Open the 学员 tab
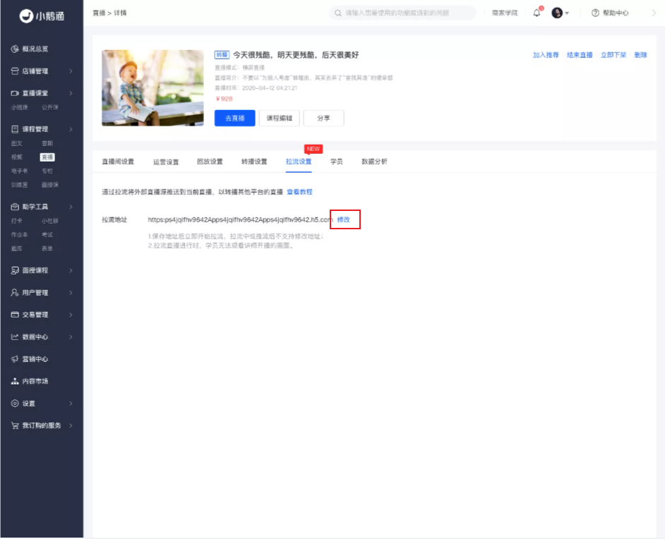Screen dimensions: 665x539 337,162
